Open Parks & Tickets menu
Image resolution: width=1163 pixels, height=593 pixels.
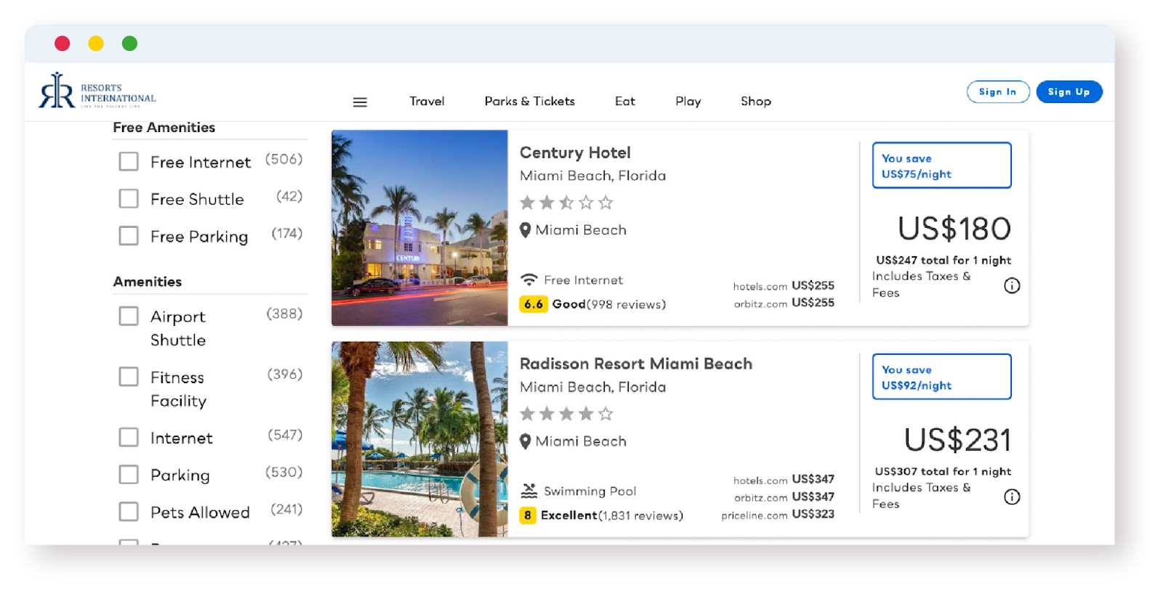click(x=530, y=102)
